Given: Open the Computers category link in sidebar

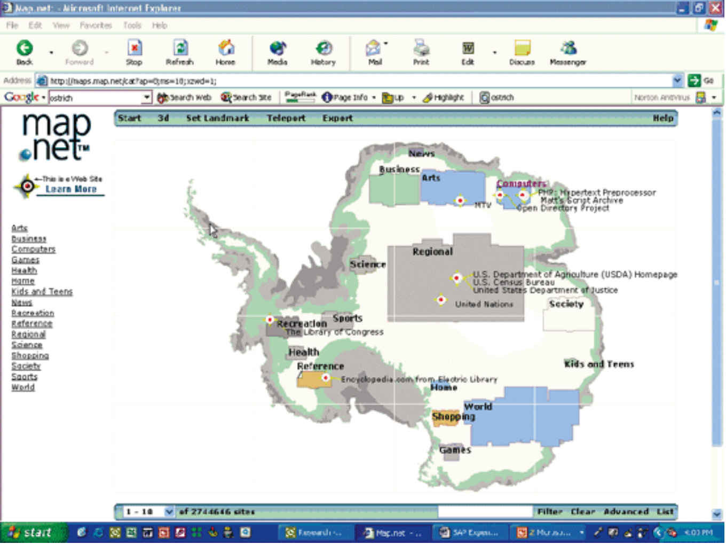Looking at the screenshot, I should 33,250.
